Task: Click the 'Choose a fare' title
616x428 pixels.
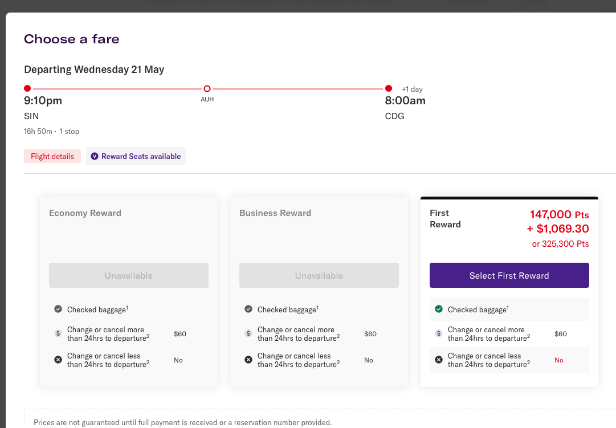Action: [71, 39]
